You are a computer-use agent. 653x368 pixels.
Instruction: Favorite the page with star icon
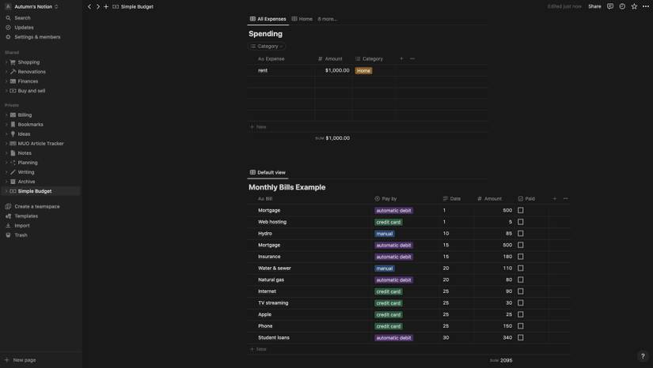(x=634, y=6)
